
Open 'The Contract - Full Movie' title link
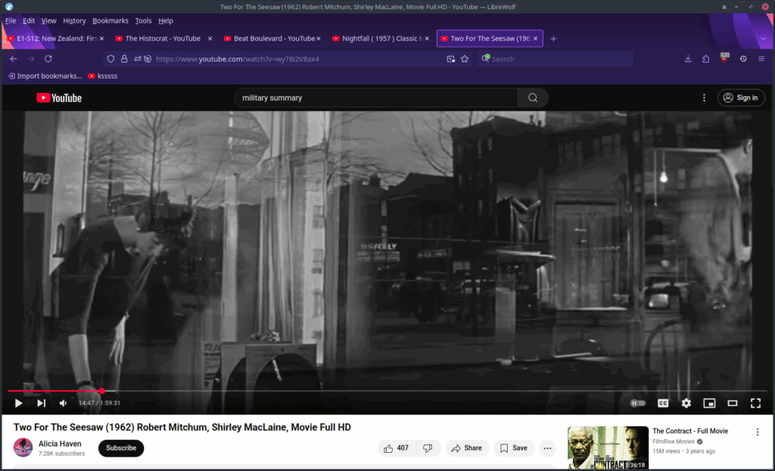click(x=690, y=431)
